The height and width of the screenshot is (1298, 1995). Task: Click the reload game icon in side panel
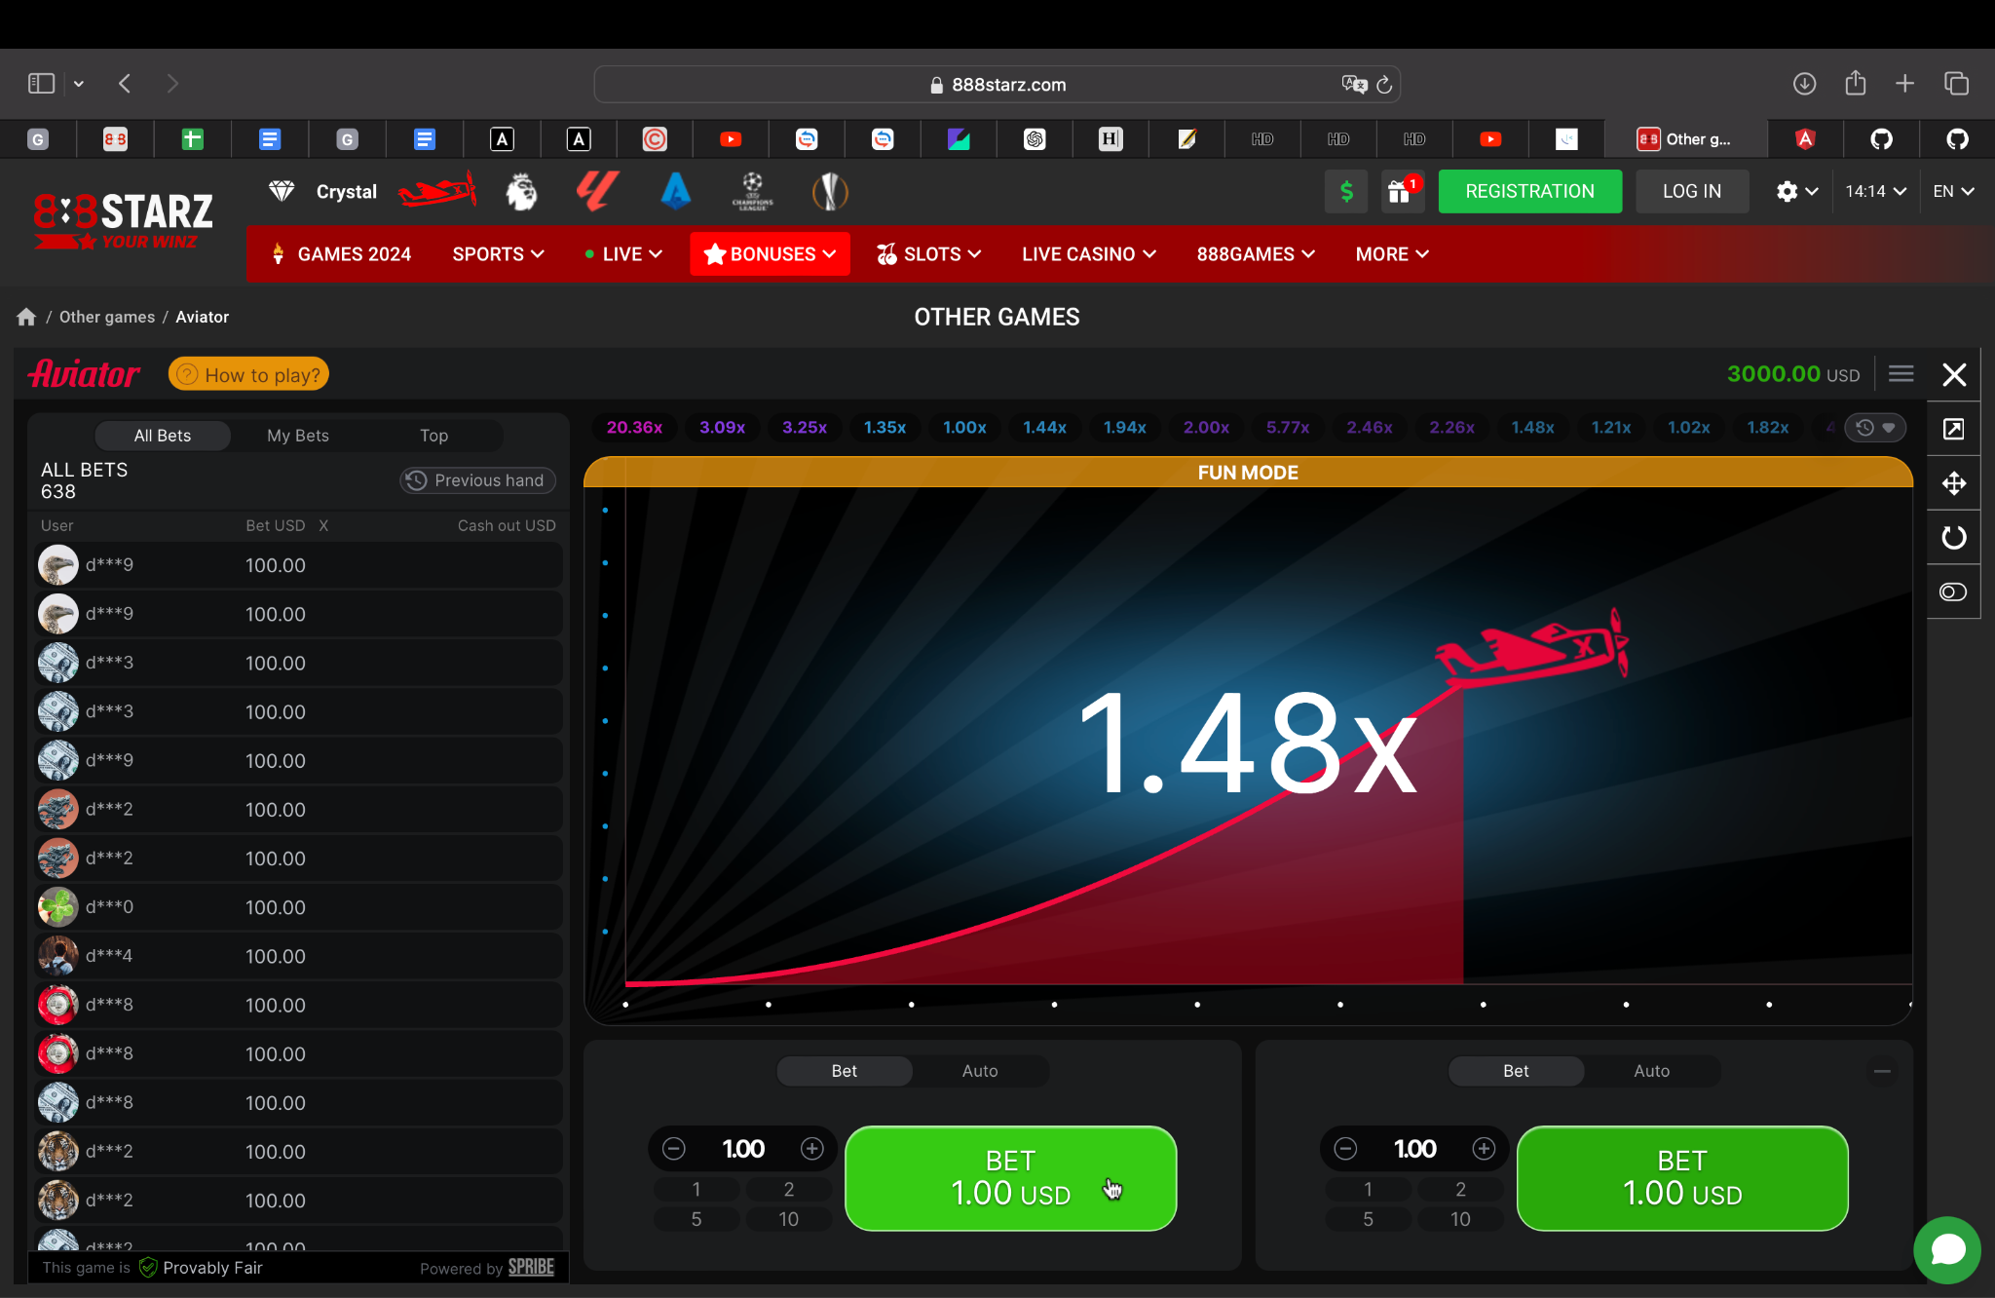coord(1953,538)
